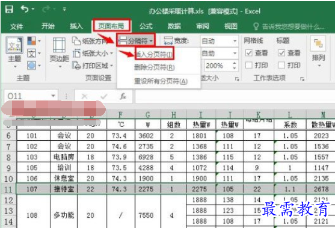Select column L header
Image resolution: width=335 pixels, height=228 pixels.
coord(290,115)
